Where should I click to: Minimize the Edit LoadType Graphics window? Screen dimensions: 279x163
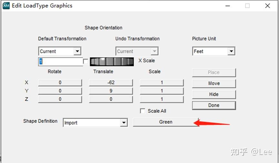(228, 6)
